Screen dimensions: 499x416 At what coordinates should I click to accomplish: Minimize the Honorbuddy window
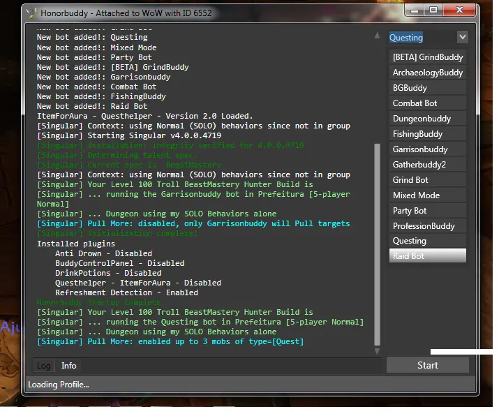pos(415,10)
